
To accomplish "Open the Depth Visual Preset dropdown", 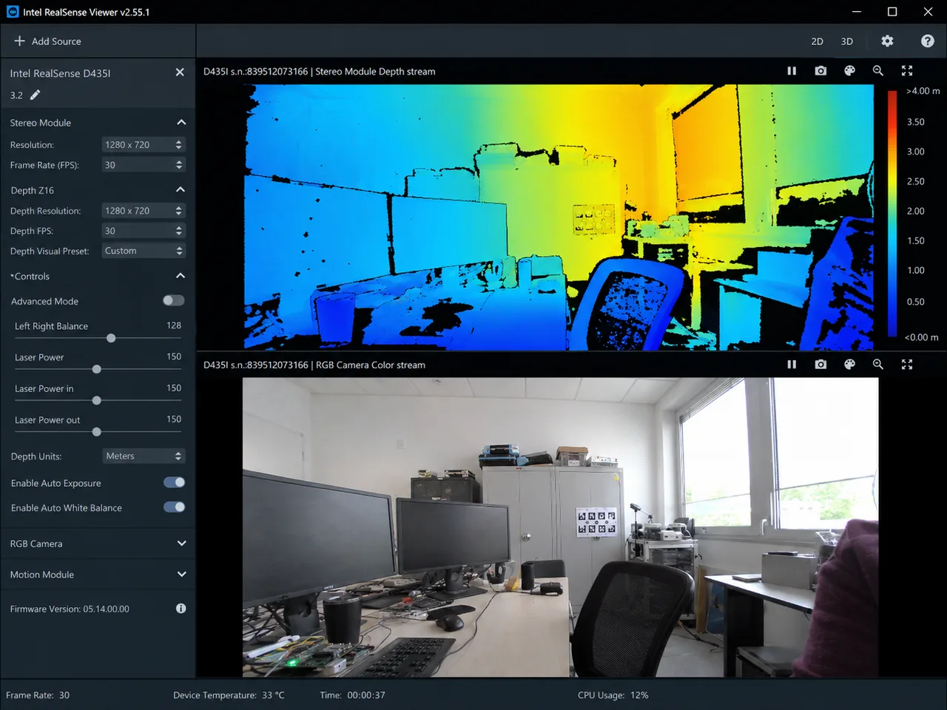I will point(143,251).
